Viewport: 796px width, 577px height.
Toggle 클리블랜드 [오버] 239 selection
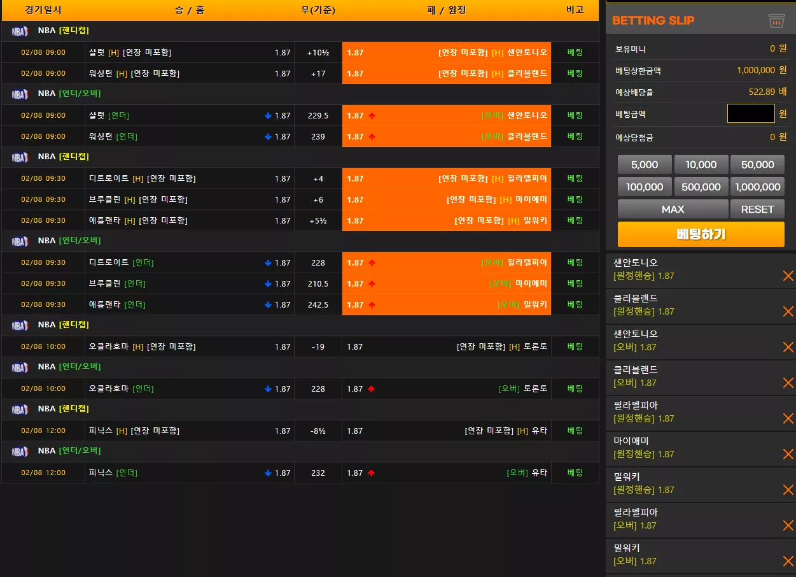coord(447,137)
